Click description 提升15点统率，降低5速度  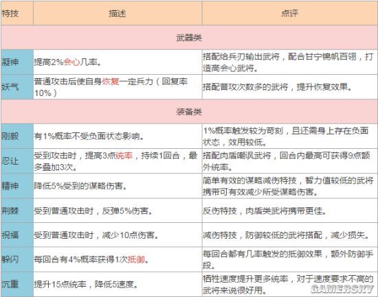[x=86, y=285]
